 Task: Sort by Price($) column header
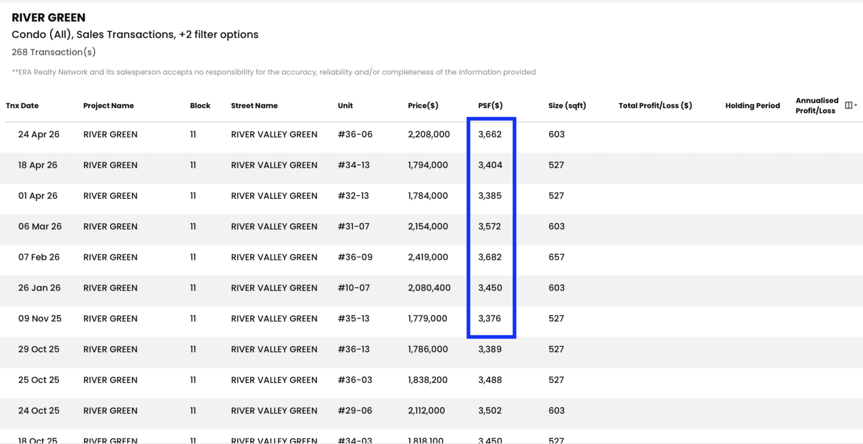(x=423, y=106)
